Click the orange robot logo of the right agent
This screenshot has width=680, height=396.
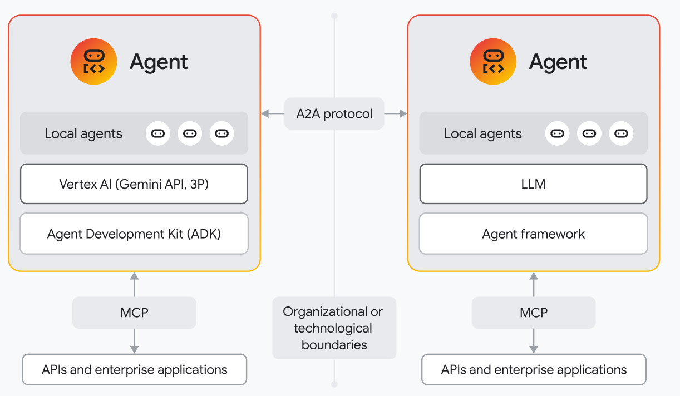(x=493, y=62)
